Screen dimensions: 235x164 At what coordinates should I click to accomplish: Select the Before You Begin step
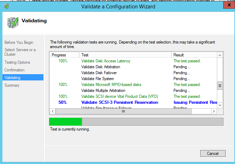19,42
